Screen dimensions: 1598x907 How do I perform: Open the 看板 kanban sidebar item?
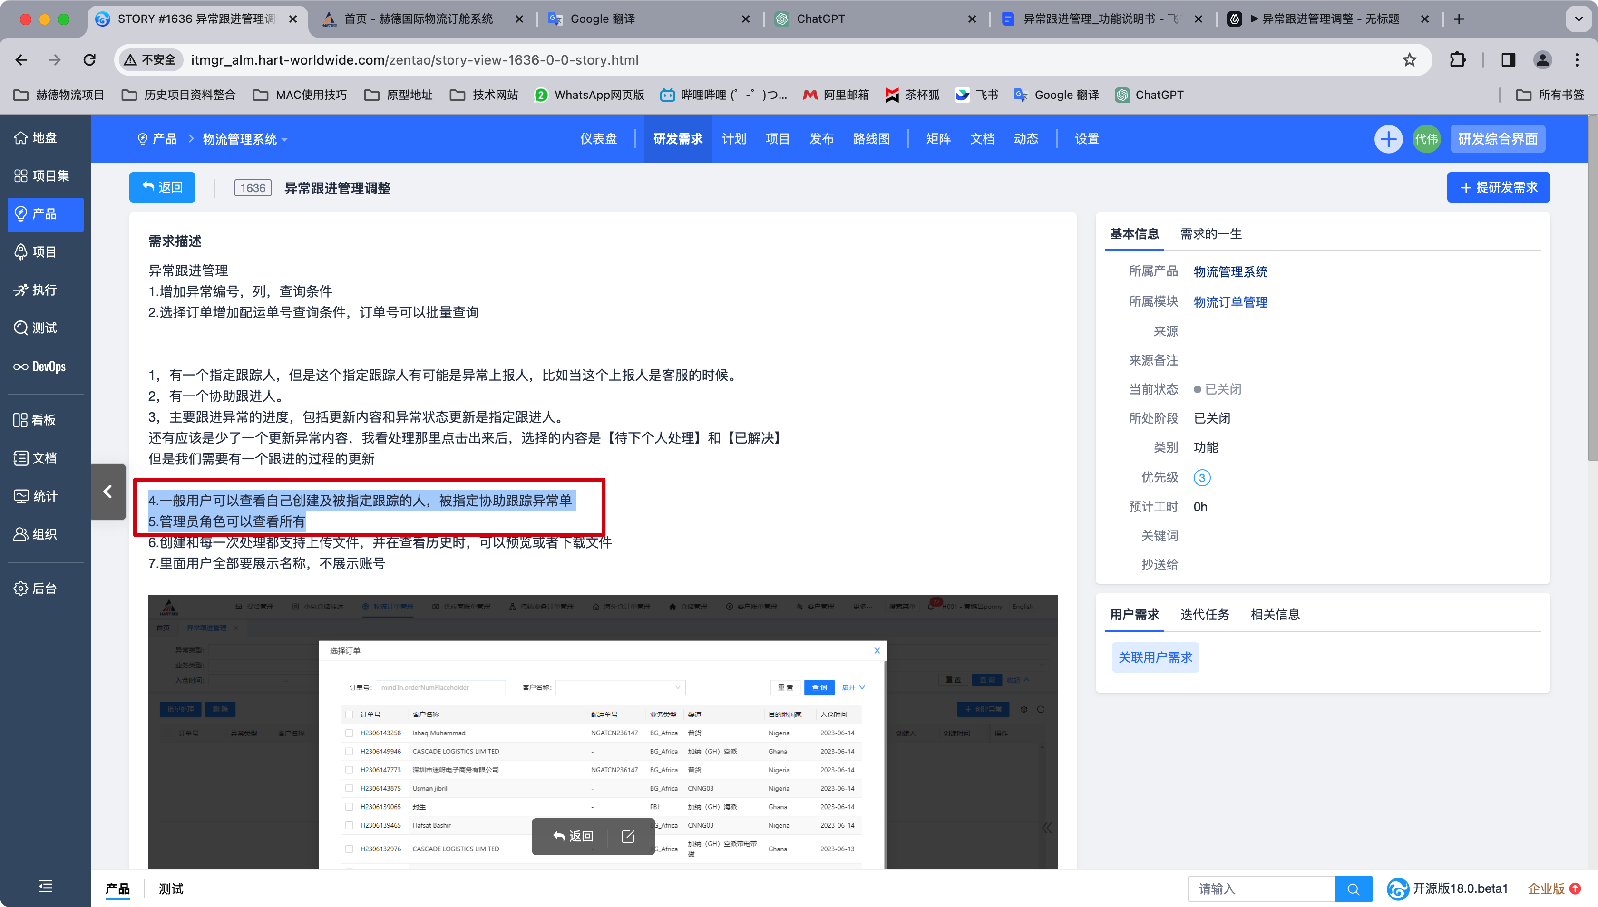(35, 420)
